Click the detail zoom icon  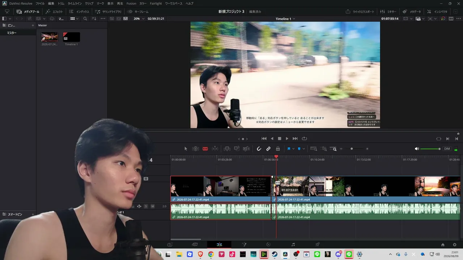tap(324, 149)
